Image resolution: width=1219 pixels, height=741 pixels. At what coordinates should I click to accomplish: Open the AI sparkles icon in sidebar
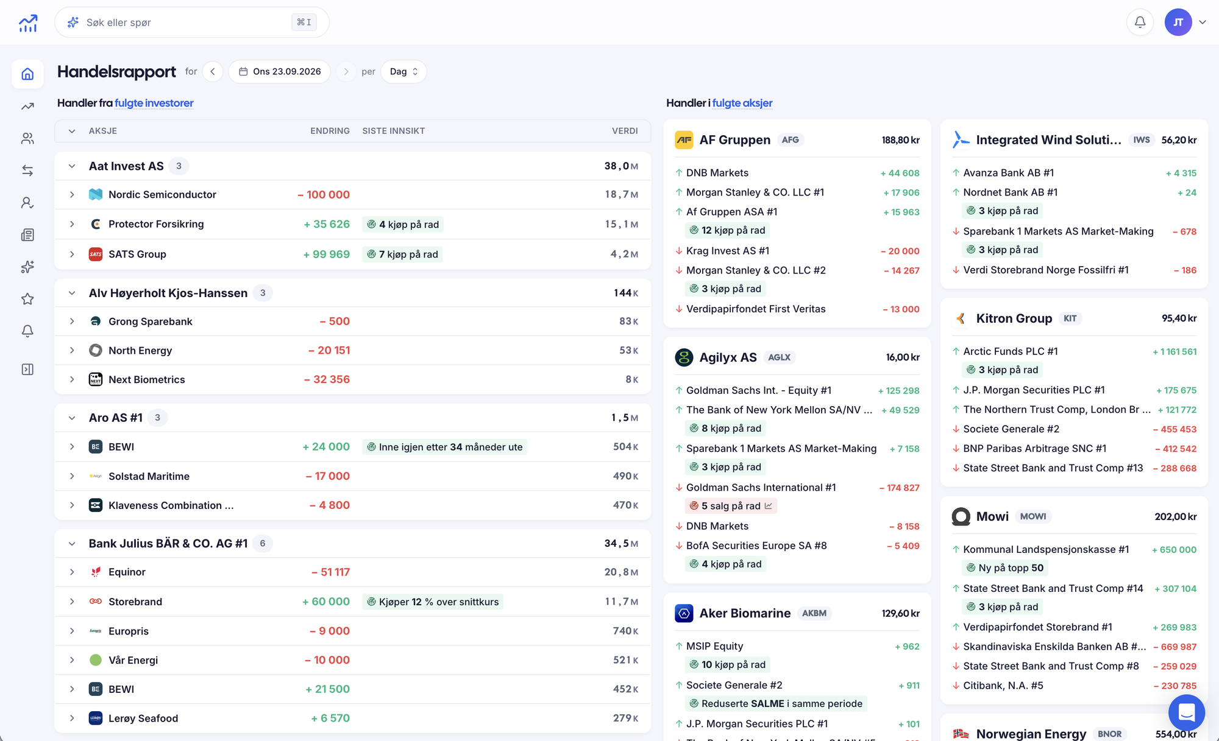pos(27,267)
